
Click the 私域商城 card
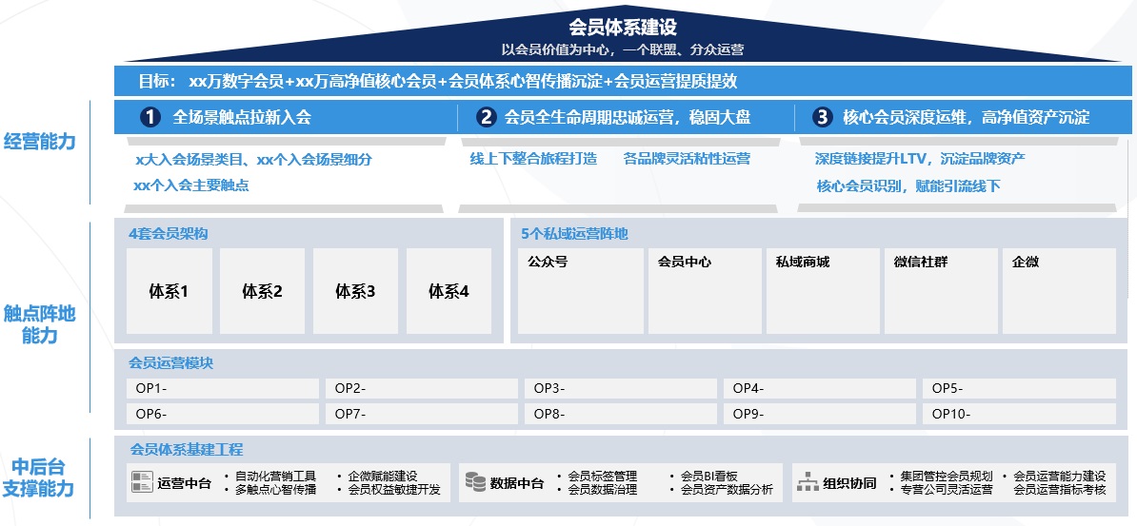pos(821,291)
